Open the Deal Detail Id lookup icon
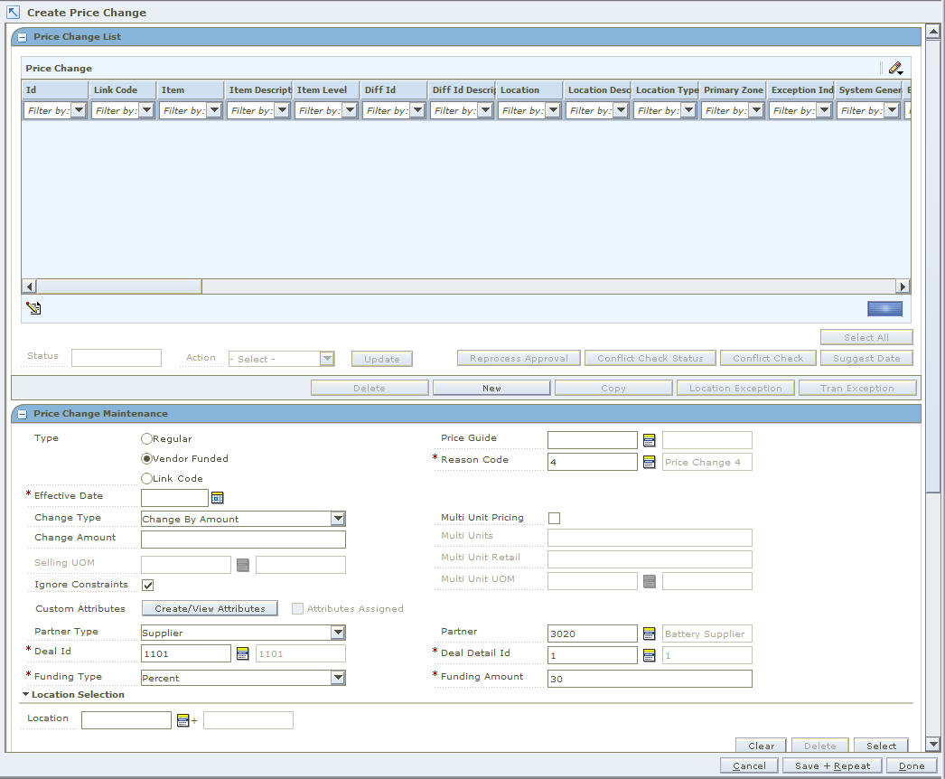 pos(649,655)
